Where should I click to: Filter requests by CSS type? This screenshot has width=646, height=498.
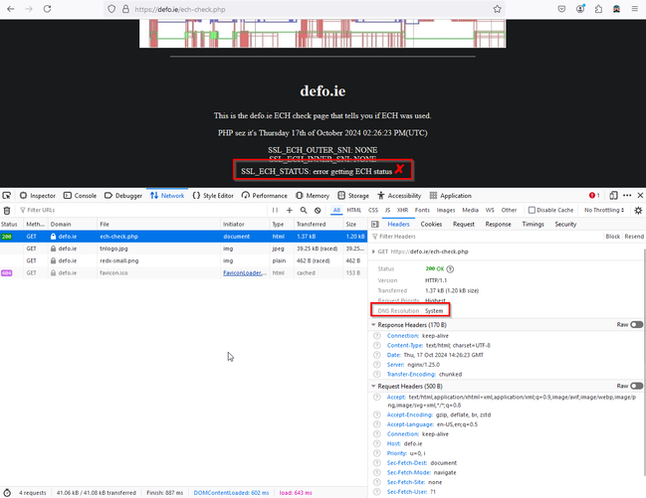pyautogui.click(x=373, y=211)
